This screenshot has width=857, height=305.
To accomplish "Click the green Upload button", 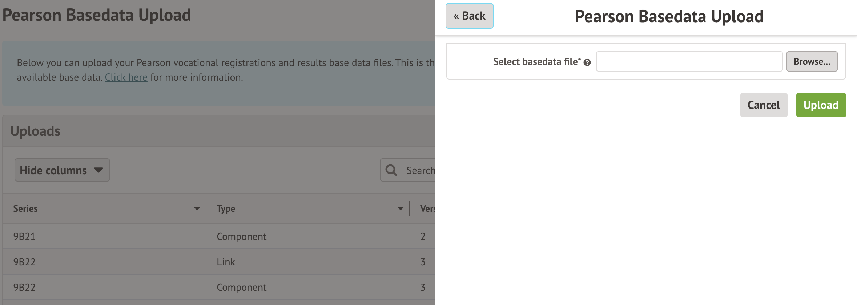I will point(821,105).
